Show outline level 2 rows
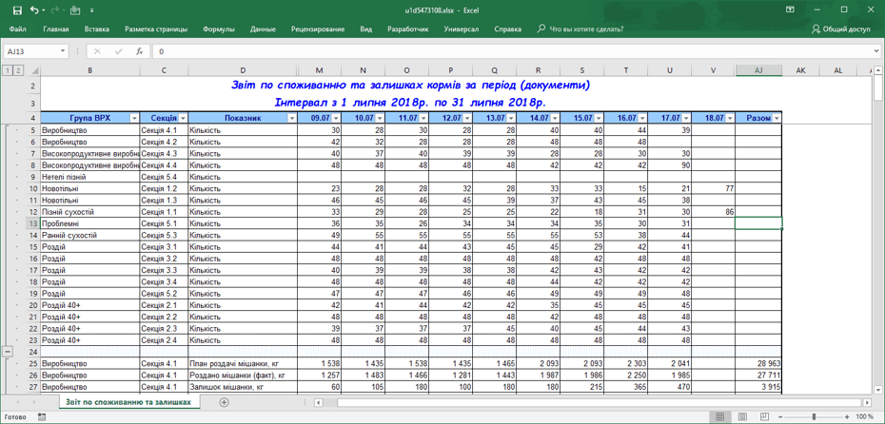Image resolution: width=885 pixels, height=424 pixels. (x=18, y=70)
